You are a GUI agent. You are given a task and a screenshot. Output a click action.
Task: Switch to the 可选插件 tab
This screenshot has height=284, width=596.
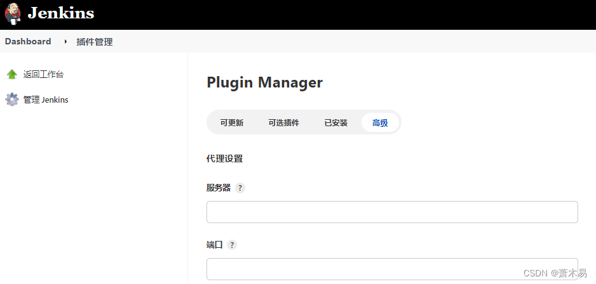[x=283, y=122]
